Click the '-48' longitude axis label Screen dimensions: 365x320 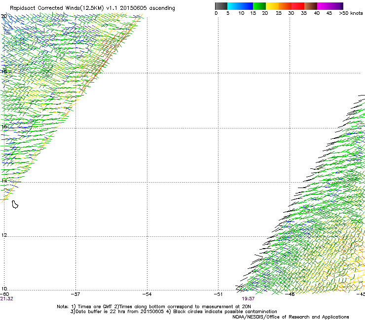coord(290,294)
